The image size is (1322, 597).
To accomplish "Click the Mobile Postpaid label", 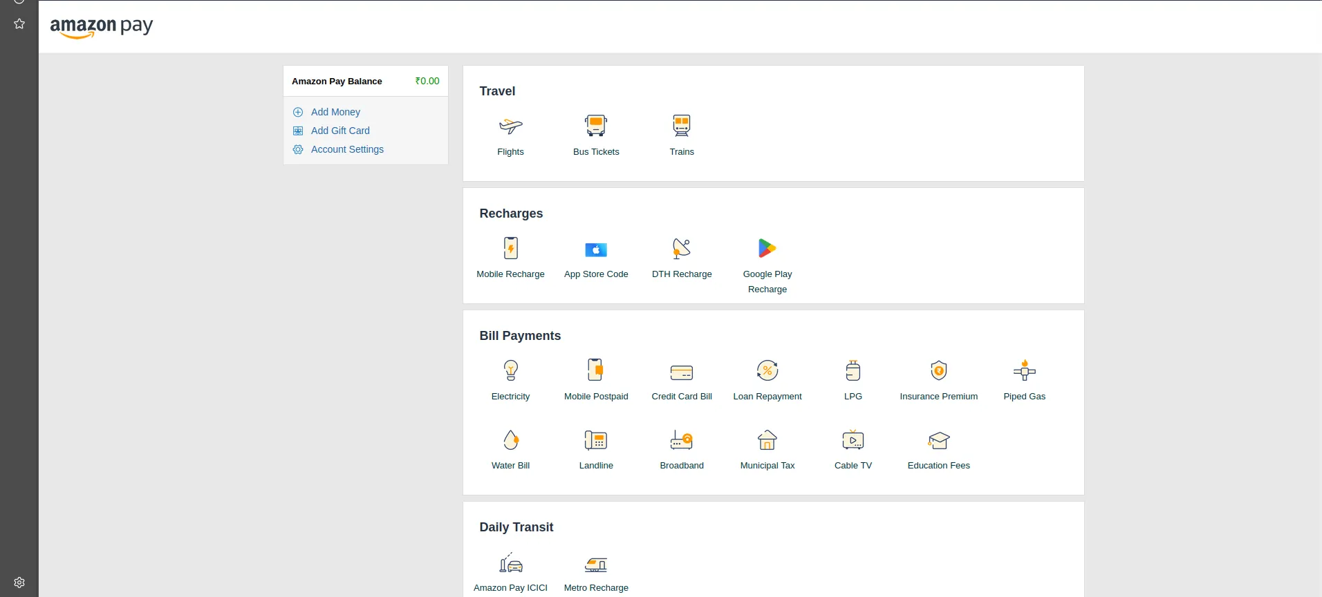I will [596, 397].
